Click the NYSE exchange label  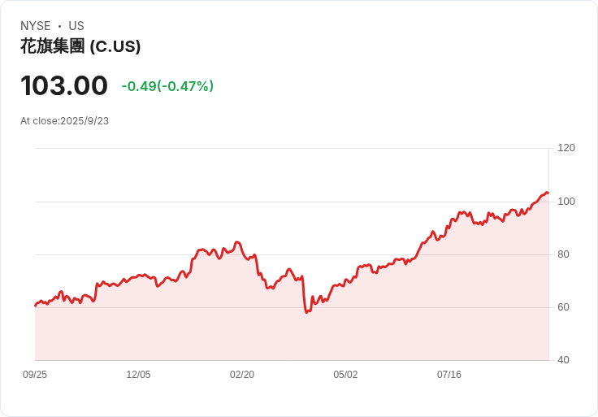pos(35,26)
